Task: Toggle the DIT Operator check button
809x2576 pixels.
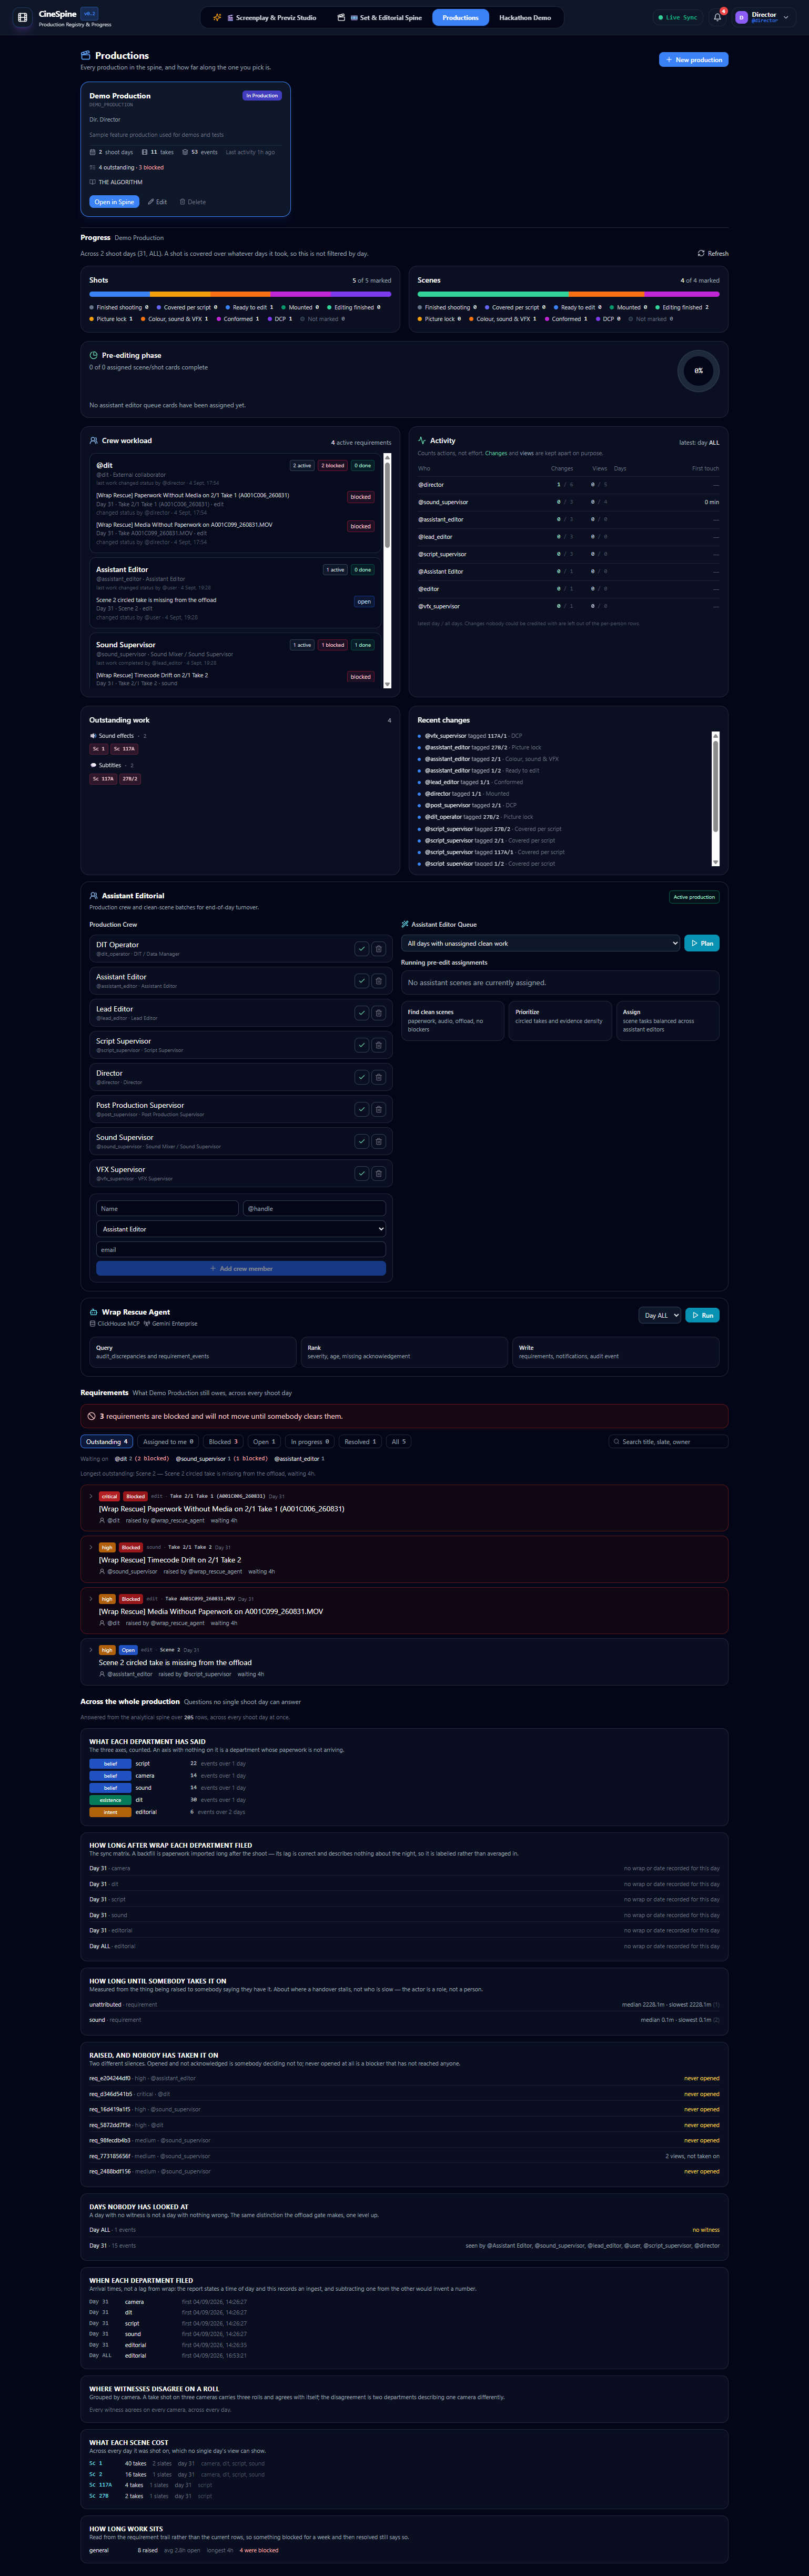Action: 361,949
